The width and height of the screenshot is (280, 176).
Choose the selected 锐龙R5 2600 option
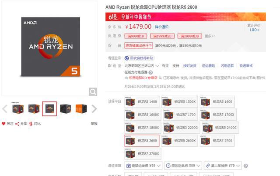click(x=142, y=141)
